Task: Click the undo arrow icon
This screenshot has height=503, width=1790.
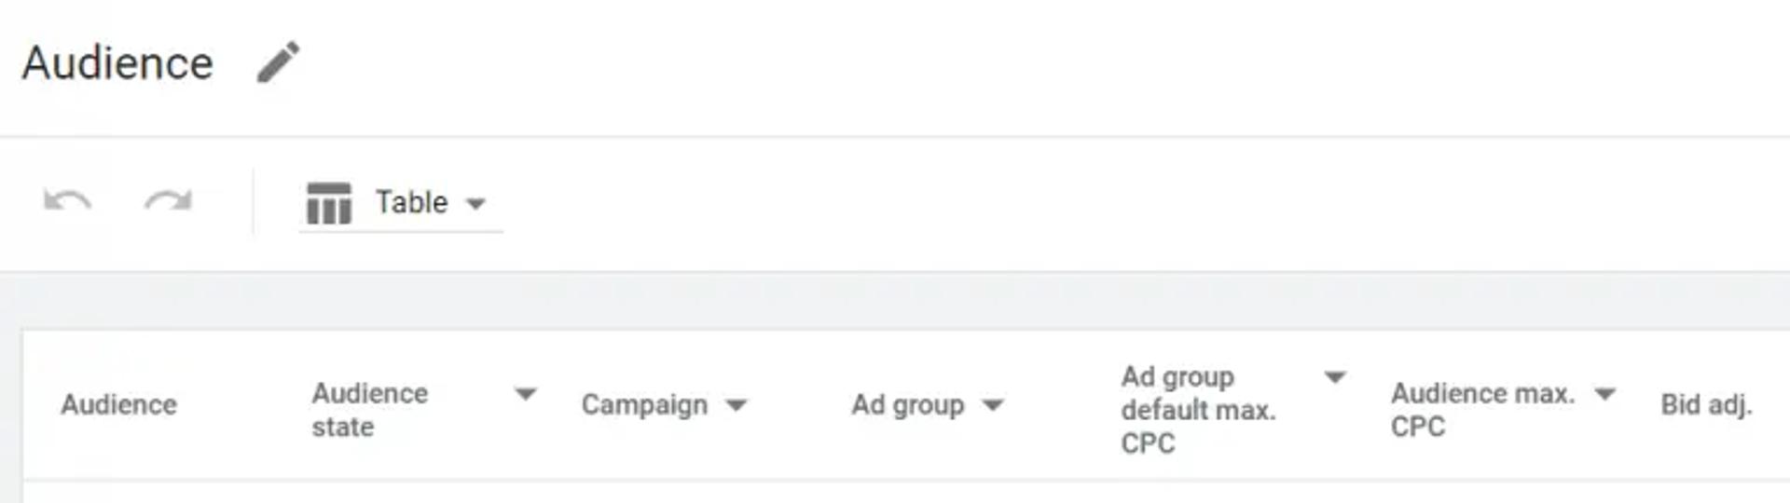Action: [67, 201]
